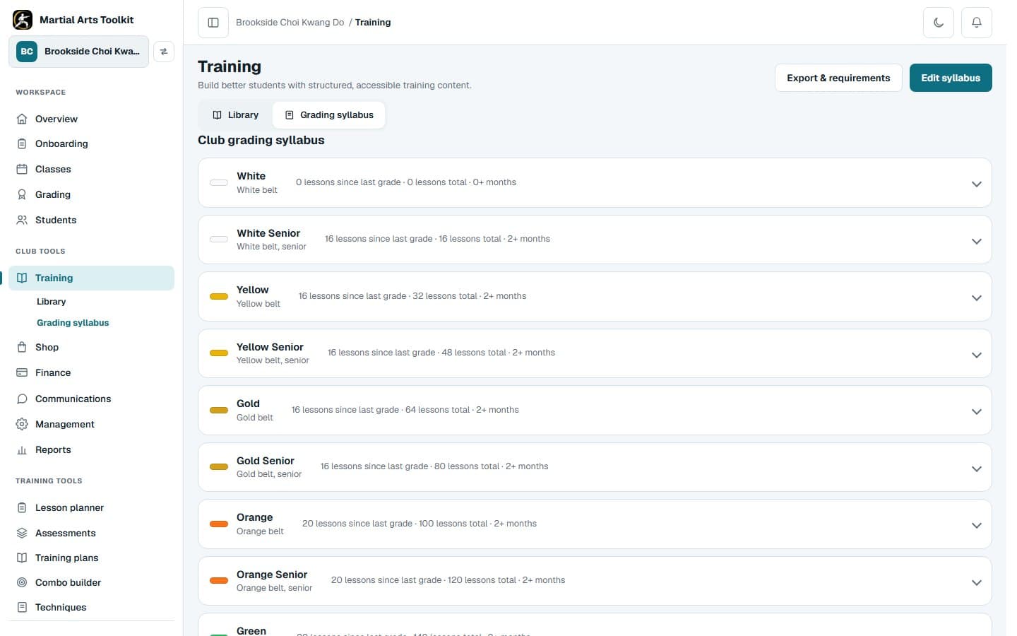Open Reports via its bar chart icon

point(22,449)
